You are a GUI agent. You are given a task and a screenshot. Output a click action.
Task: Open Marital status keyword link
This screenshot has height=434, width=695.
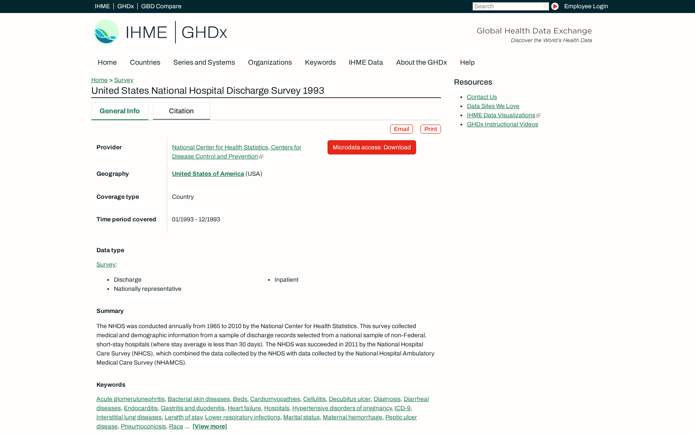[301, 417]
